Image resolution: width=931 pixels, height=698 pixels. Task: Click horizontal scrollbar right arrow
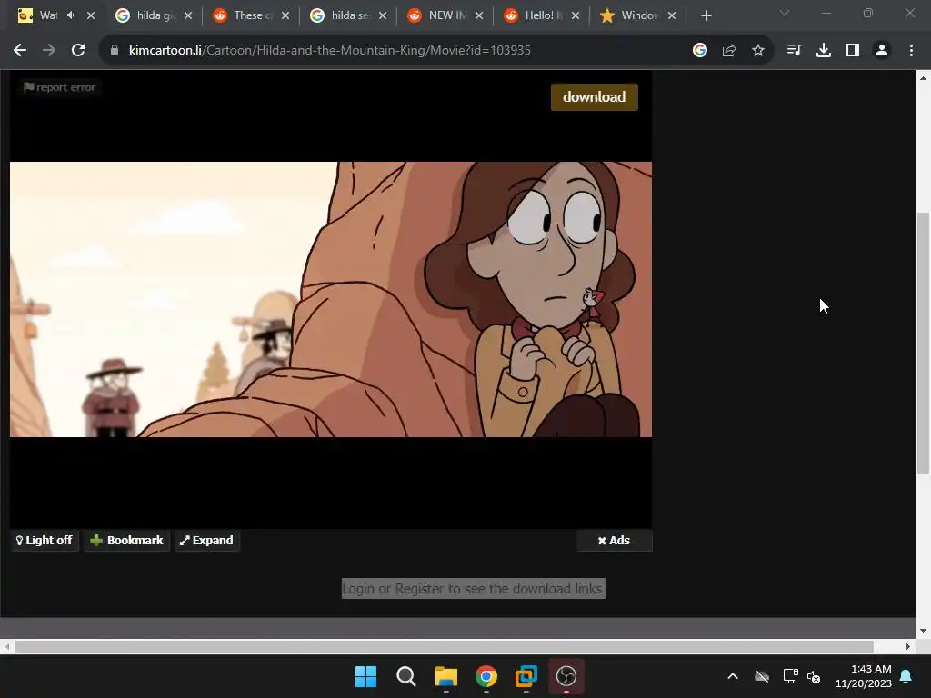point(908,646)
